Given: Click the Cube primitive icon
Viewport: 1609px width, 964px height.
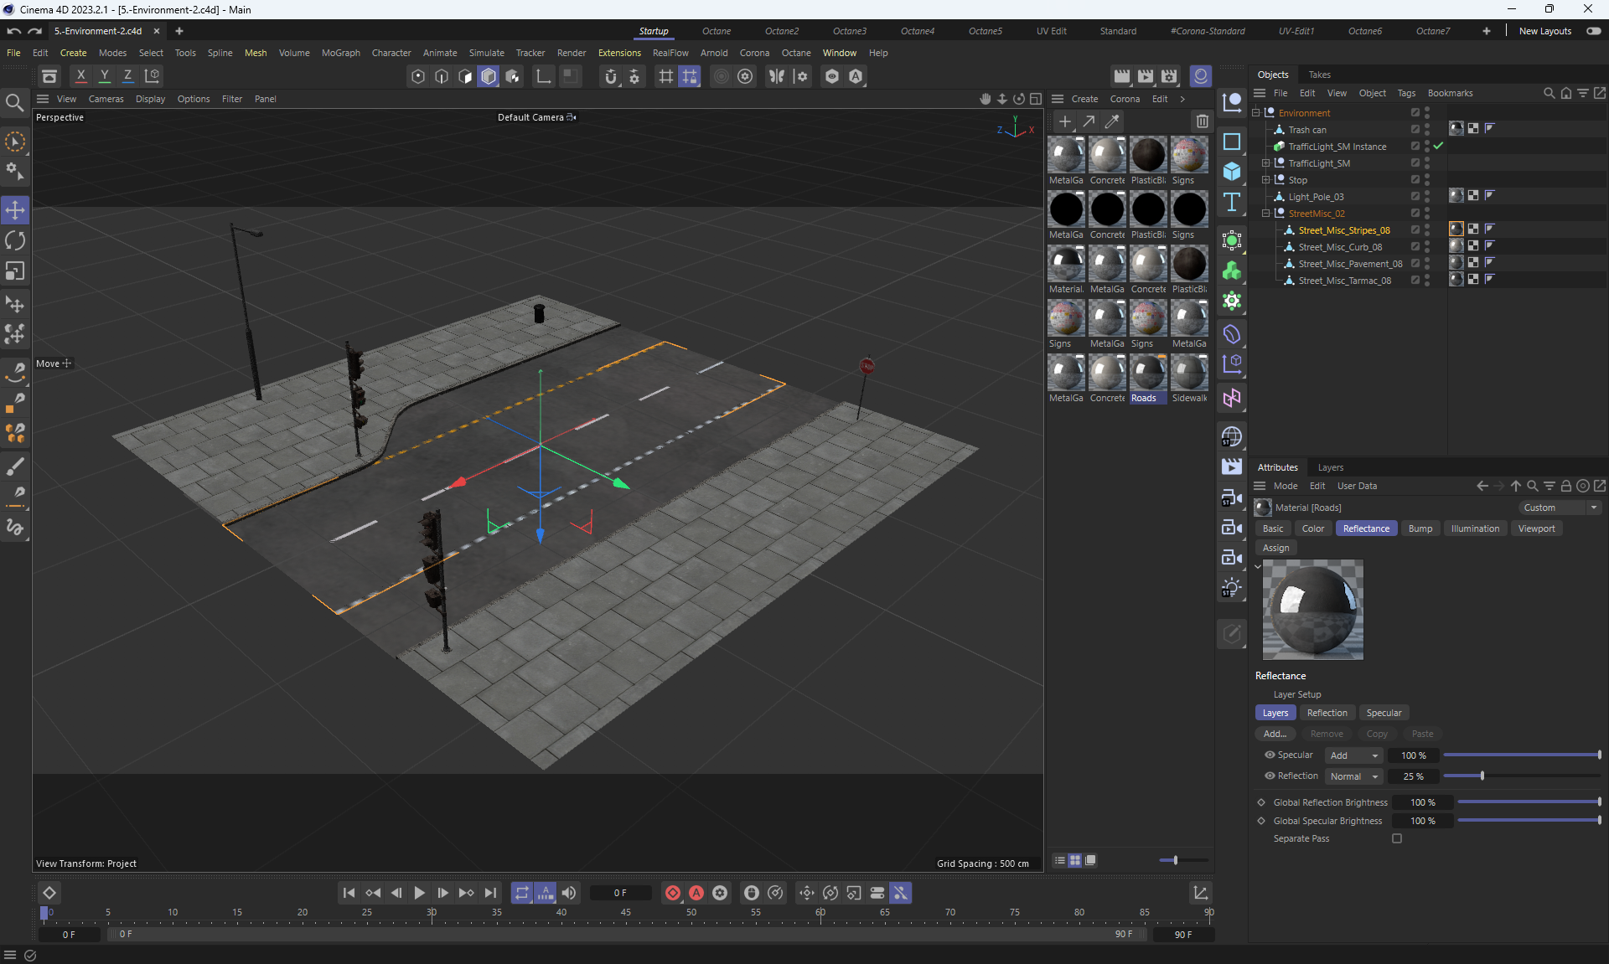Looking at the screenshot, I should pos(1232,172).
